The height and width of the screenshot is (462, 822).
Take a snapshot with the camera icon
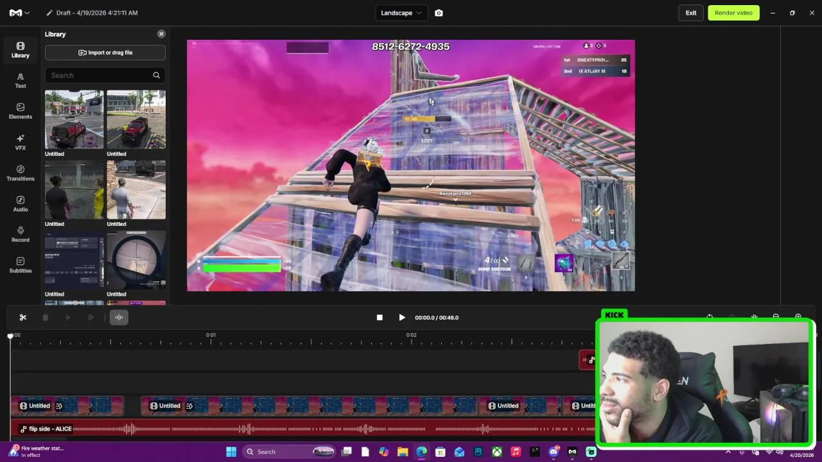pos(439,13)
